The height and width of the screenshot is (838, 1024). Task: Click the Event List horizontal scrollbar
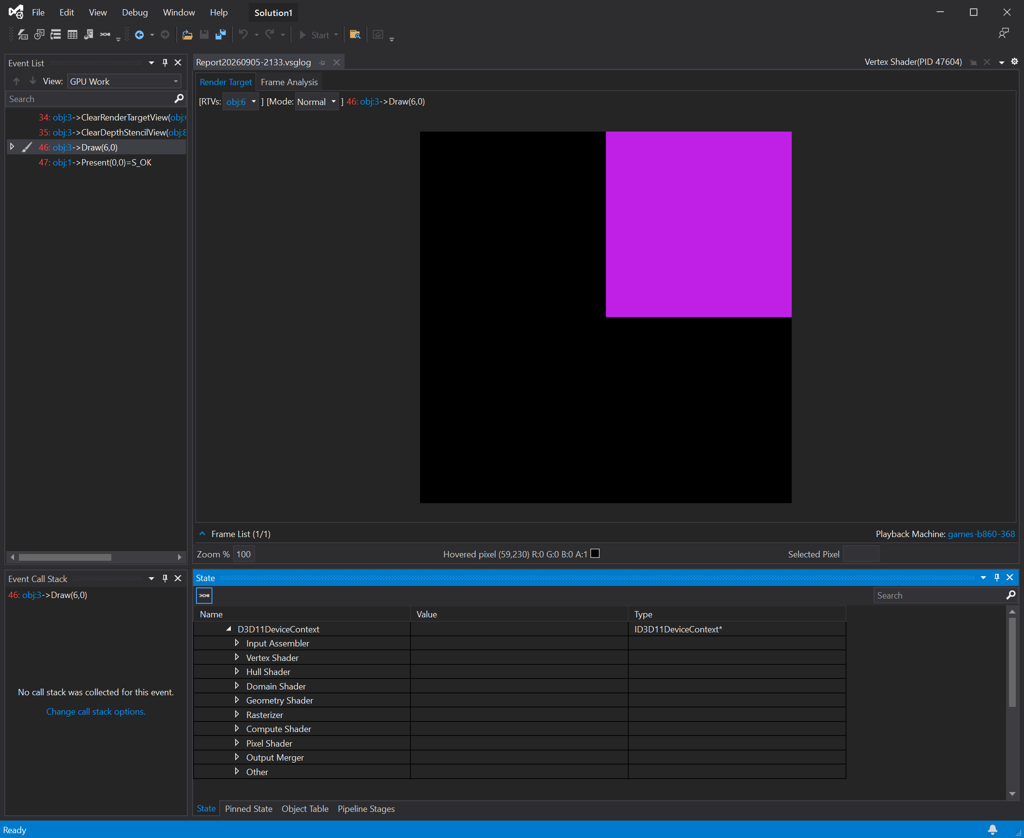[x=96, y=557]
